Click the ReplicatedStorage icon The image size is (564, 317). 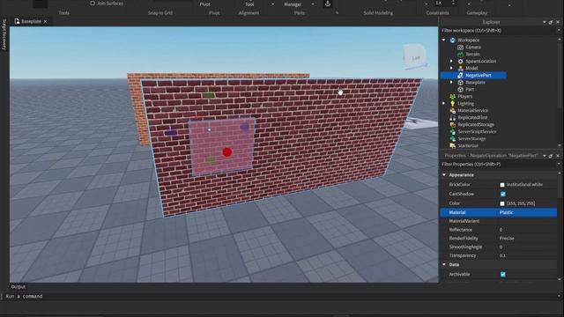[452, 125]
